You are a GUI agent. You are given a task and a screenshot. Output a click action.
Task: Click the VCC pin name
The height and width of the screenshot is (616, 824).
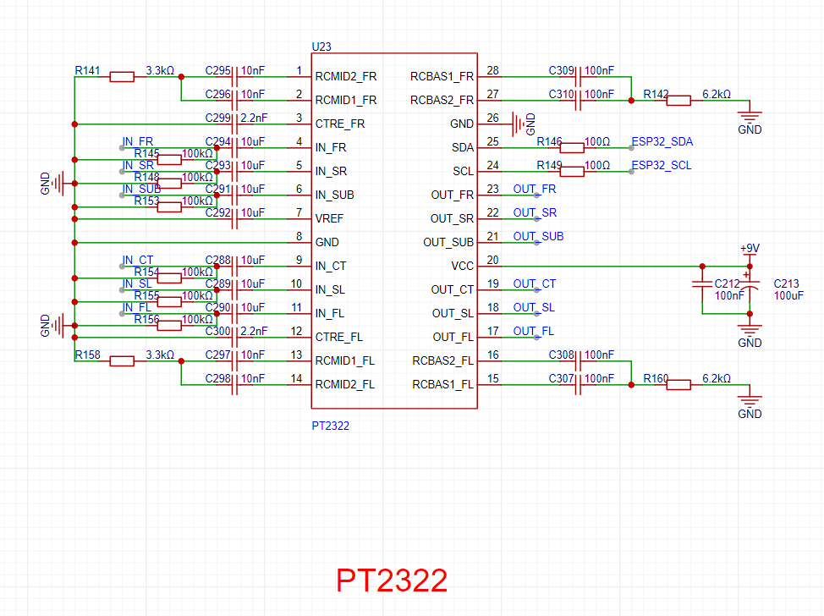pos(463,266)
